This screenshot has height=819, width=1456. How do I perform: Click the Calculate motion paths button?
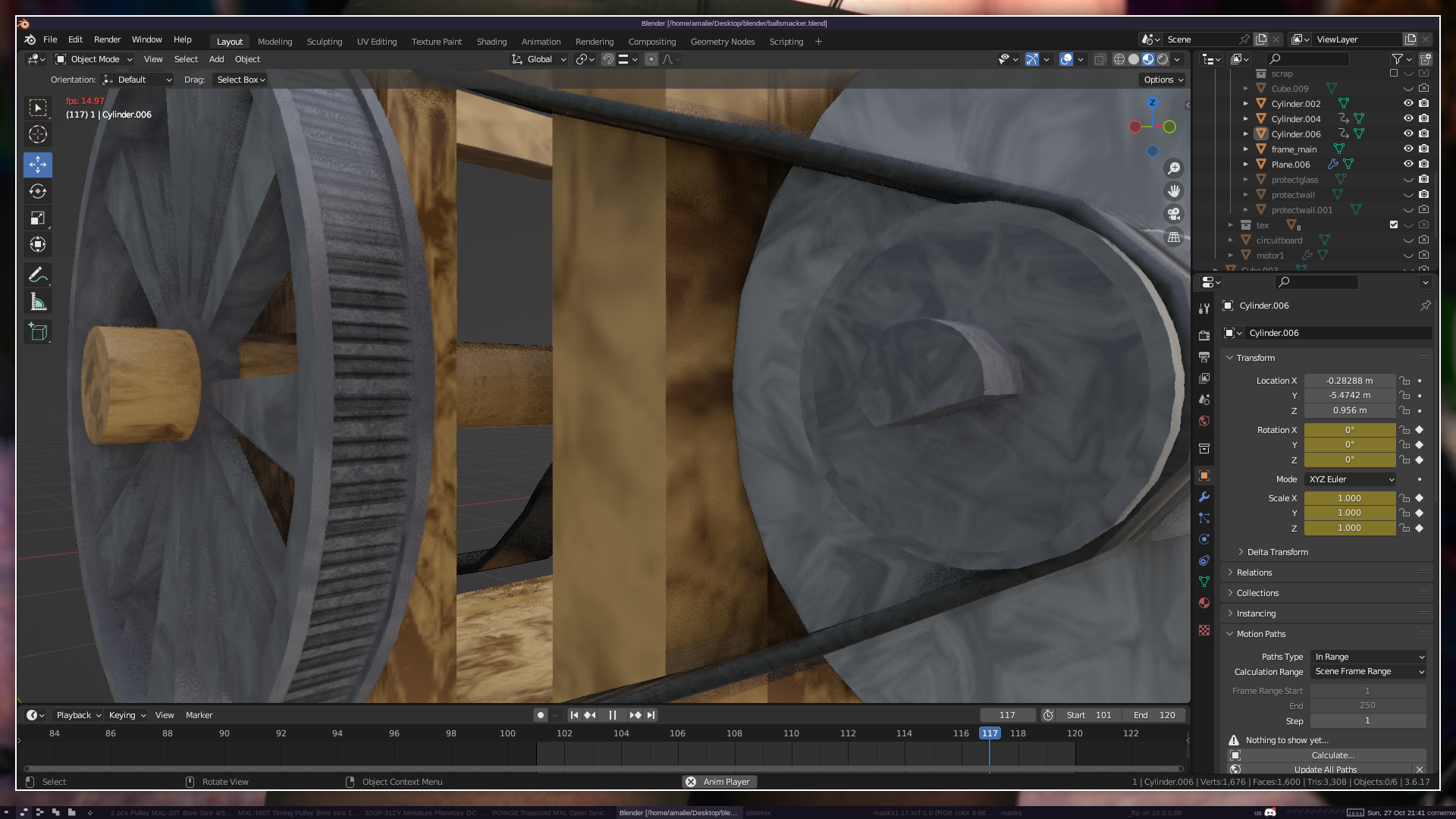pyautogui.click(x=1332, y=755)
